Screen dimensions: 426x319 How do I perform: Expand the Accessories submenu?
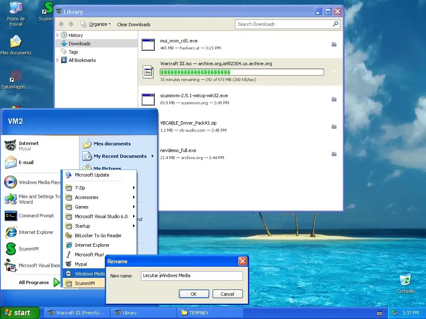click(100, 197)
